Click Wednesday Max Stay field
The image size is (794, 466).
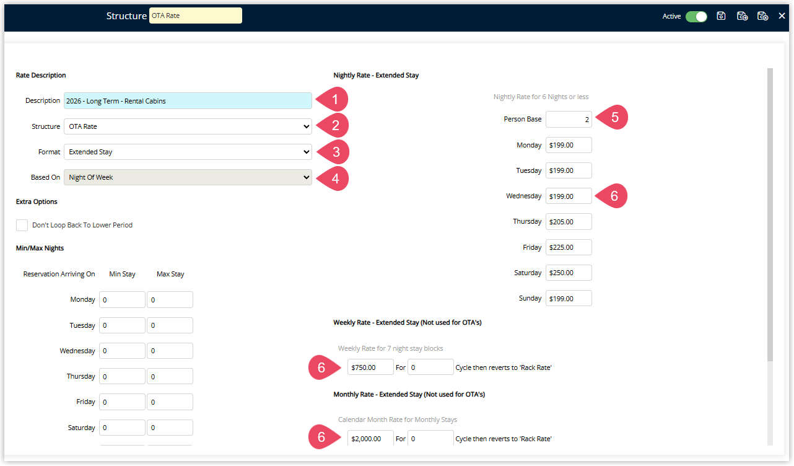coord(170,351)
